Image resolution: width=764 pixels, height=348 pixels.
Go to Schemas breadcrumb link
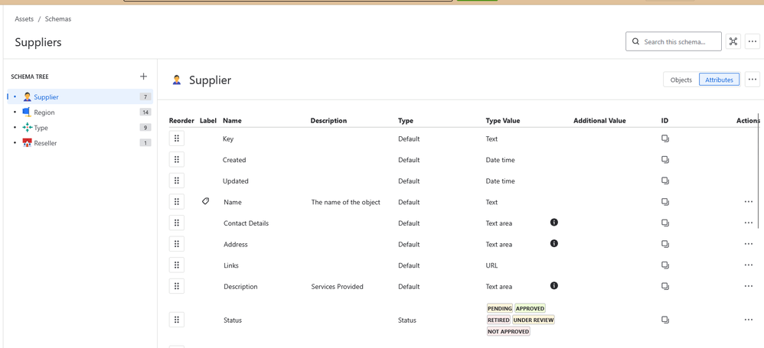click(x=58, y=19)
